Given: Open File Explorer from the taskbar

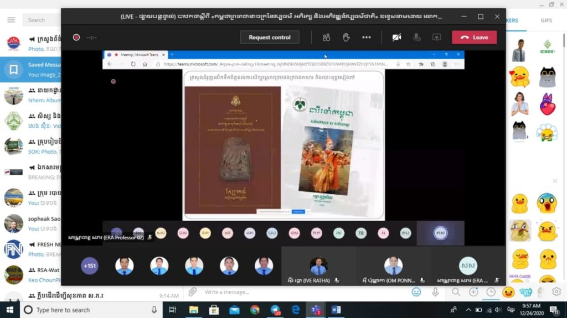Looking at the screenshot, I should click(x=193, y=310).
